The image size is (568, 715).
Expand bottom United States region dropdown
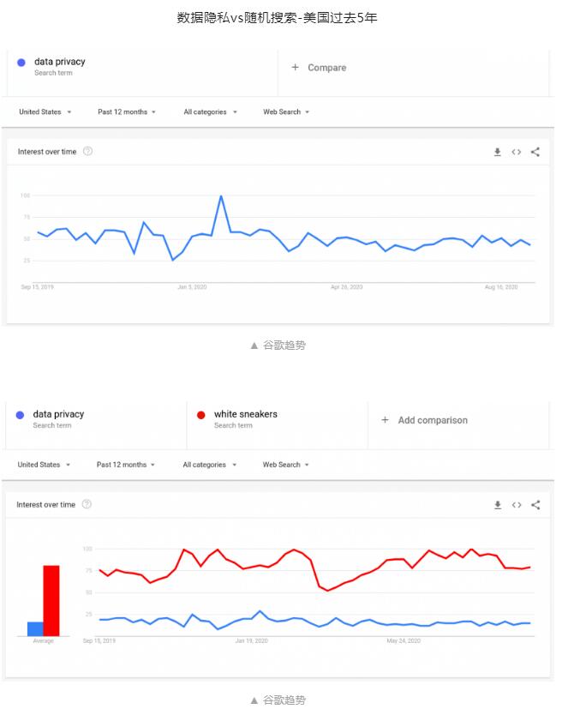[45, 465]
